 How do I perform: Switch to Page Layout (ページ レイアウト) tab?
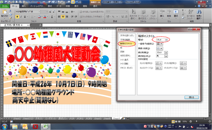(37, 6)
